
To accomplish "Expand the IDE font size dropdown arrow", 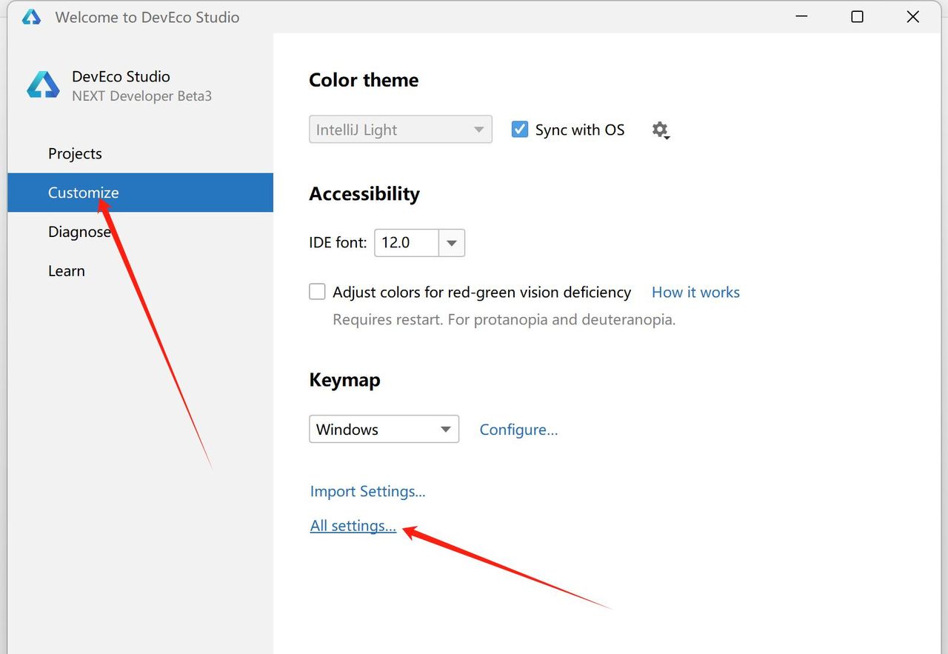I will (x=452, y=243).
